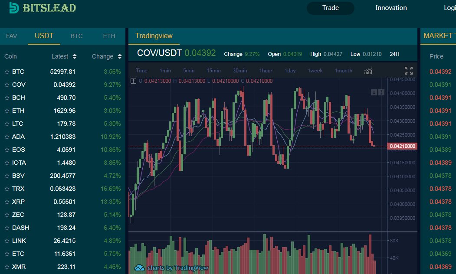The height and width of the screenshot is (274, 456).
Task: Select the 1month chart interval
Action: pos(344,71)
